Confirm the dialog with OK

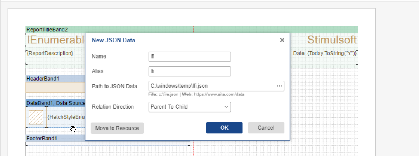click(224, 128)
